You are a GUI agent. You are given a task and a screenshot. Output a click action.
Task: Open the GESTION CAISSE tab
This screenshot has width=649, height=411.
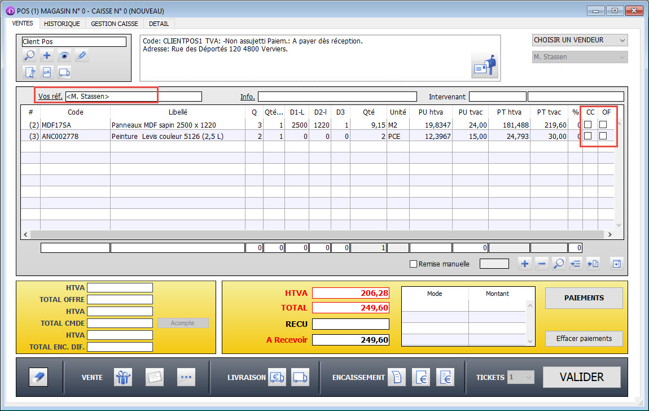115,24
